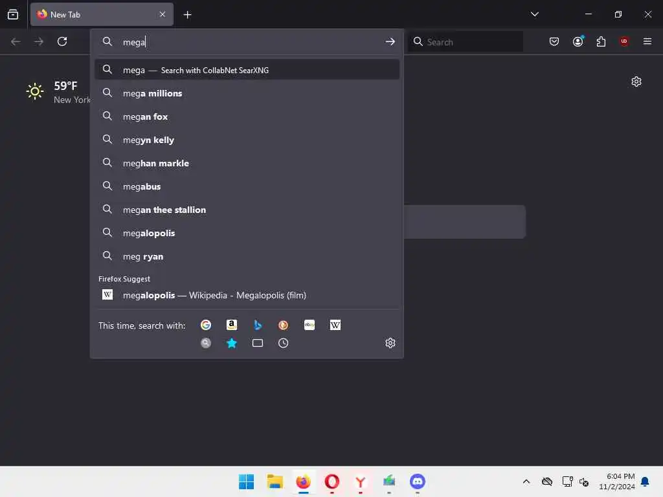The width and height of the screenshot is (663, 497).
Task: Open the muted volume tray icon
Action: (584, 481)
